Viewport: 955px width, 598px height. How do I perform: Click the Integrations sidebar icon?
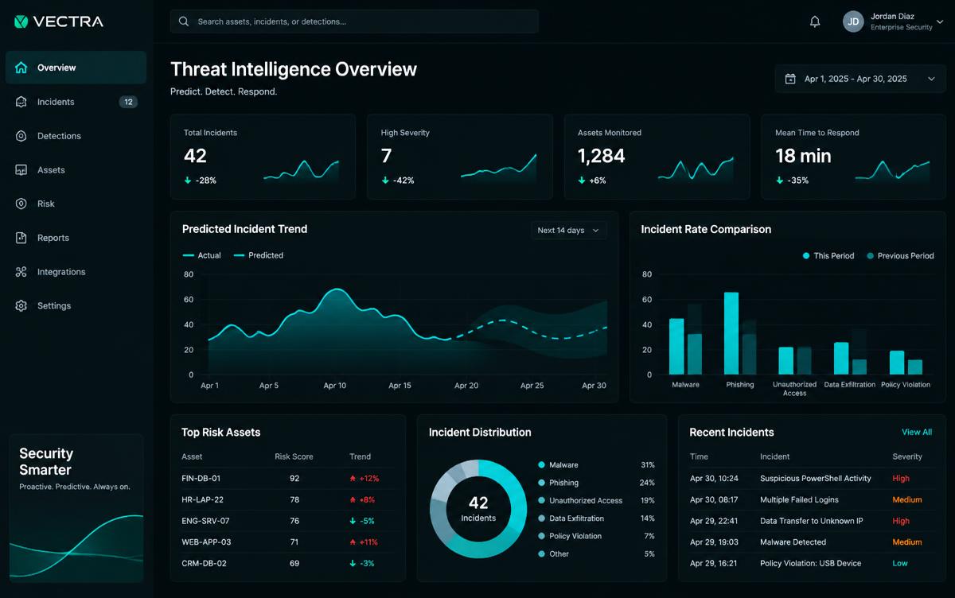click(x=21, y=272)
